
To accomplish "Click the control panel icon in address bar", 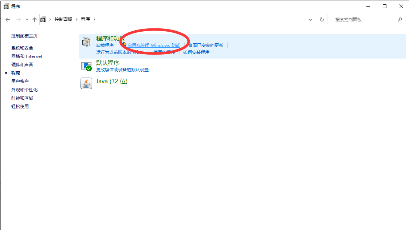I will point(43,20).
